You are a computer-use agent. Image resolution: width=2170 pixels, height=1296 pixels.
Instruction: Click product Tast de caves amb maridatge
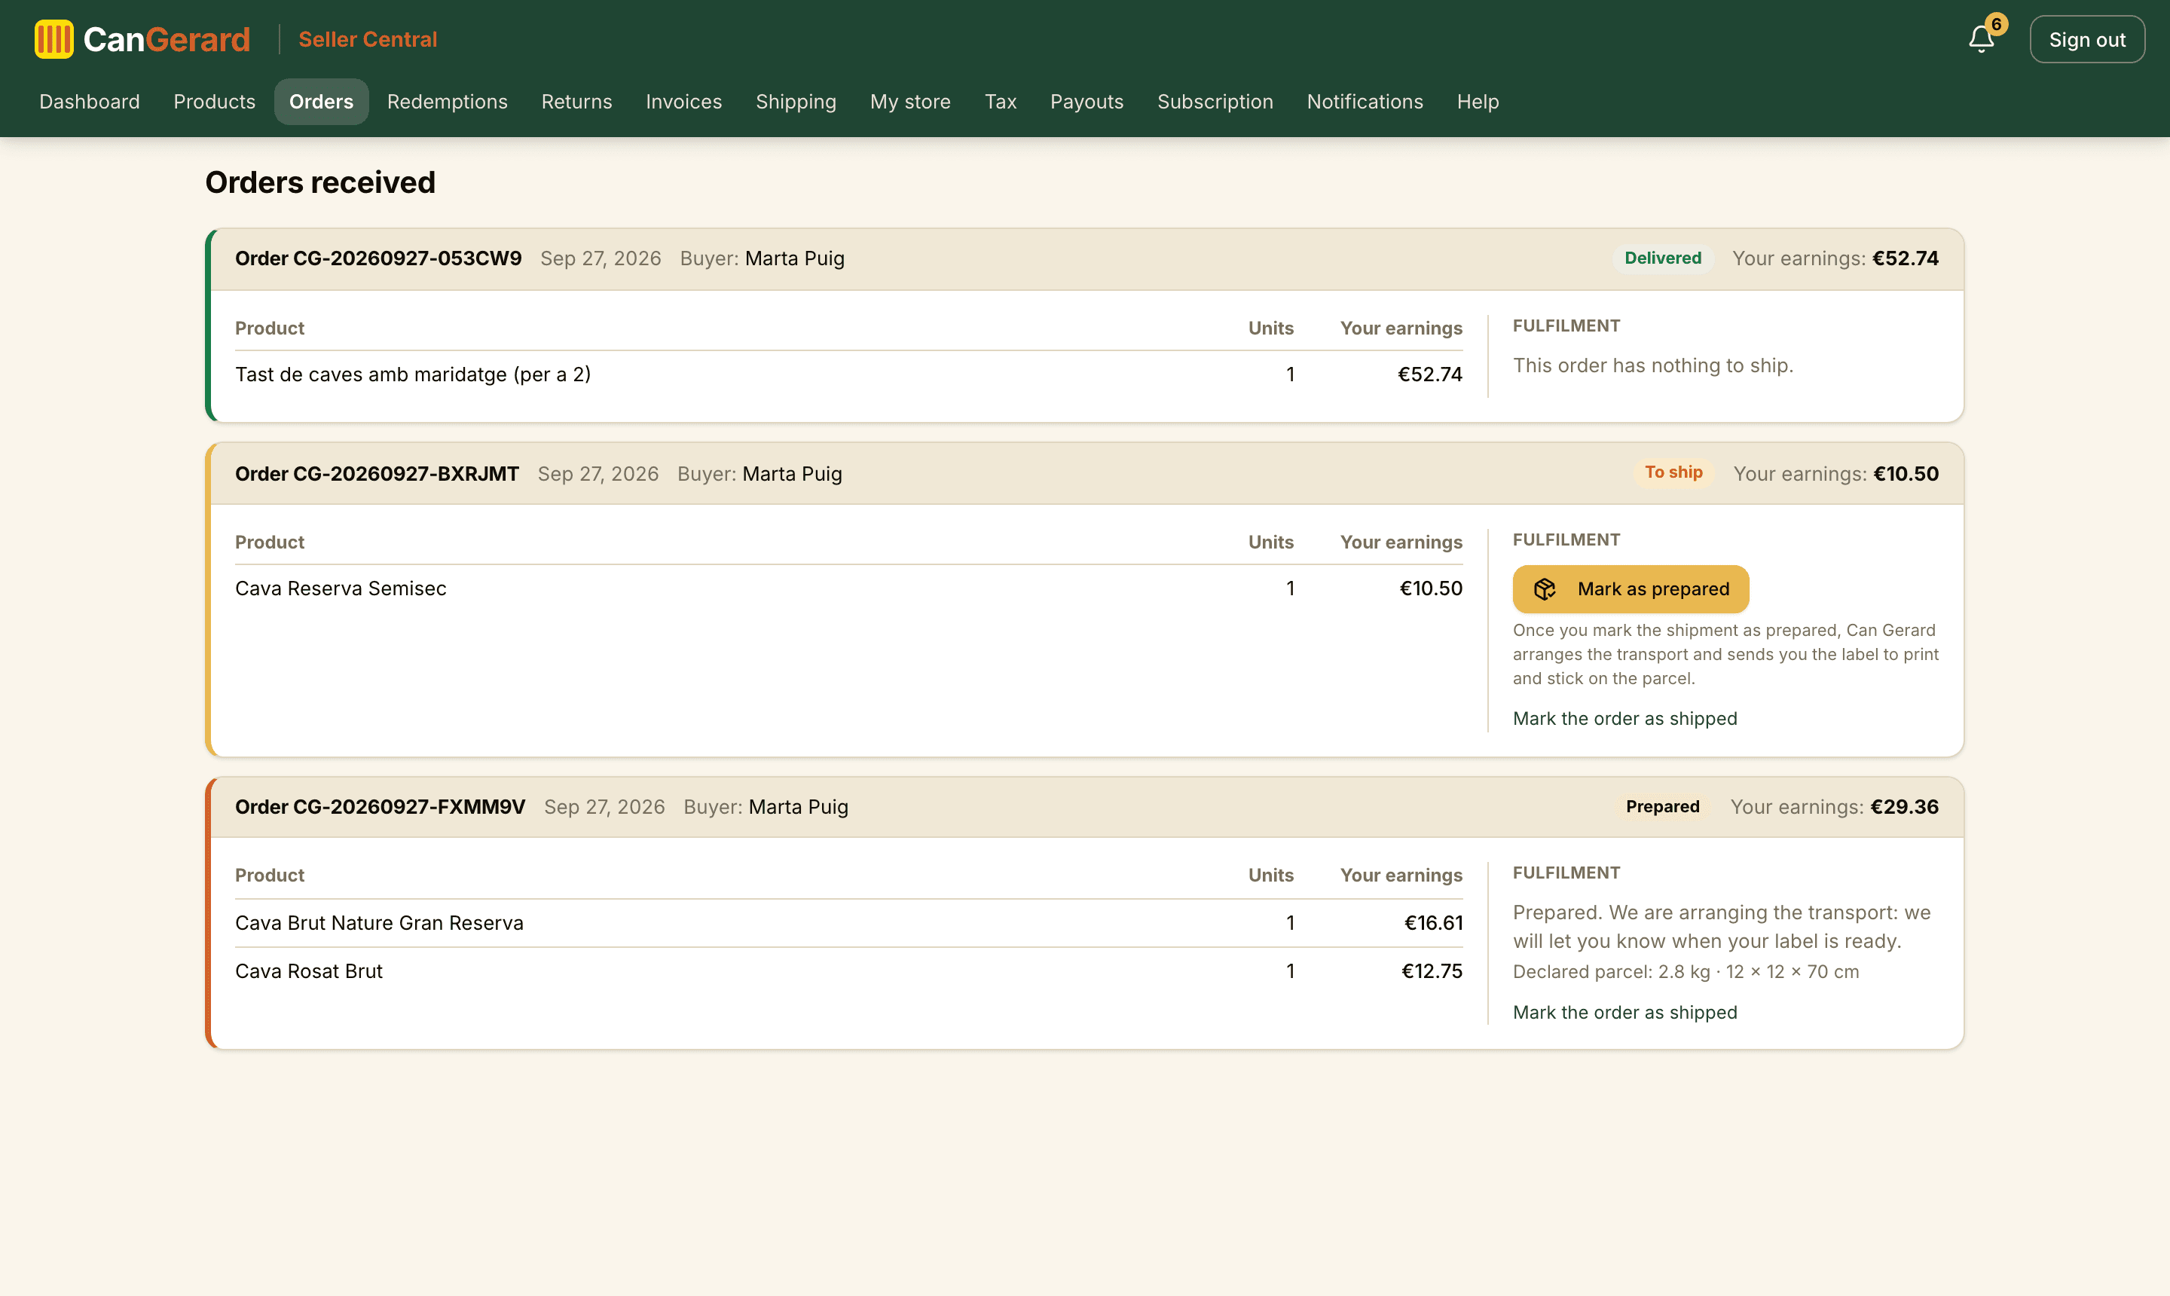pyautogui.click(x=412, y=374)
